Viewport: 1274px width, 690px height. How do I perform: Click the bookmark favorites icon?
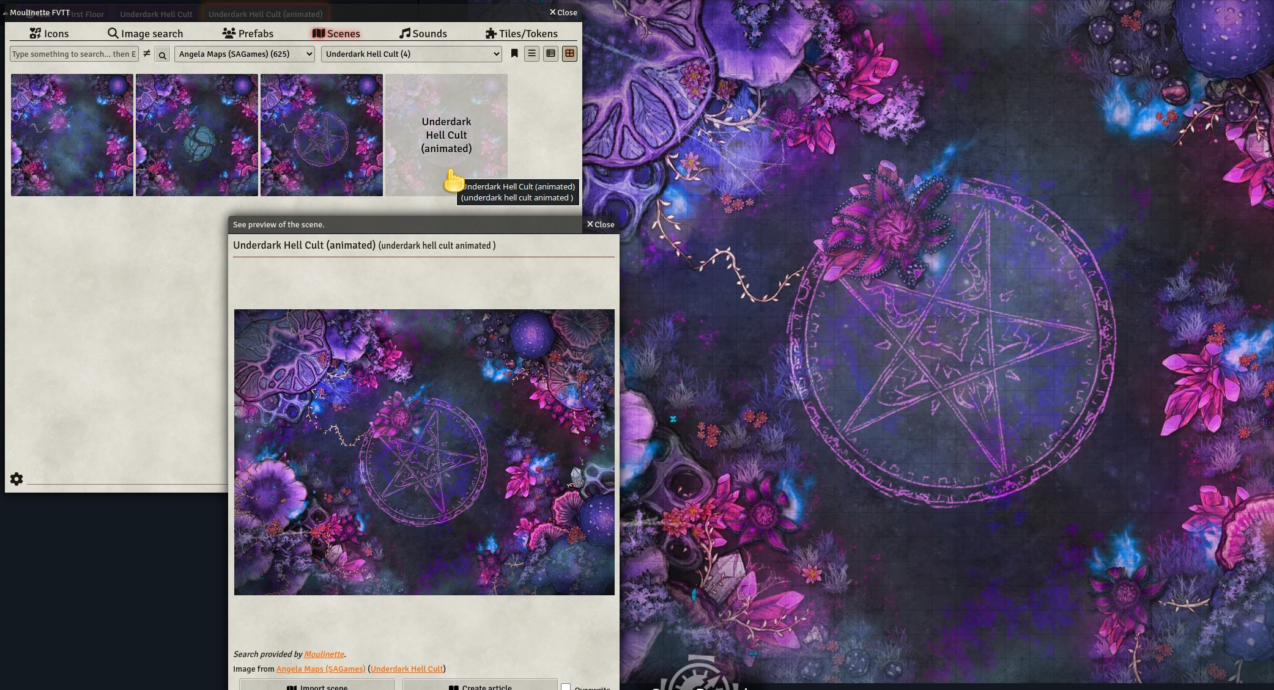[514, 54]
